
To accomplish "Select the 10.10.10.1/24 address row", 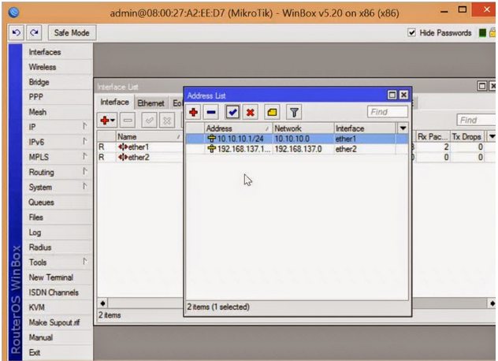I will coord(297,139).
